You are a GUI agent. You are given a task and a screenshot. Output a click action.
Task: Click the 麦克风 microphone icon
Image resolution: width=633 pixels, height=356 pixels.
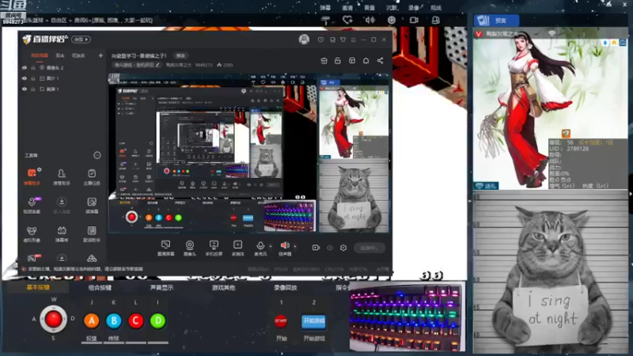(x=260, y=246)
